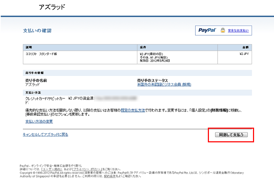The image size is (274, 185).
Task: Click the 支払いの確認 heading
Action: [37, 30]
